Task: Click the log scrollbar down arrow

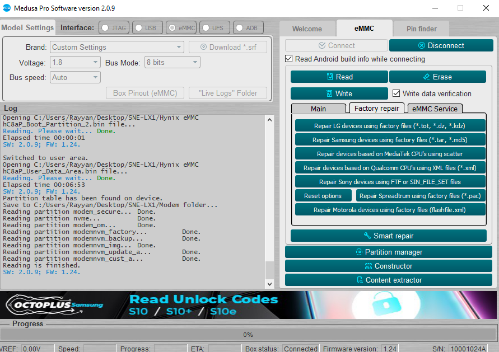Action: (x=269, y=284)
